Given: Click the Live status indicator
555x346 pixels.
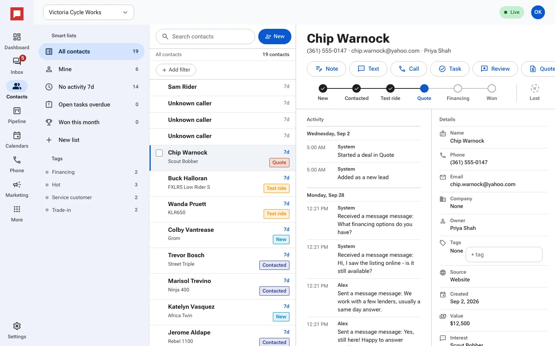Looking at the screenshot, I should [x=512, y=12].
